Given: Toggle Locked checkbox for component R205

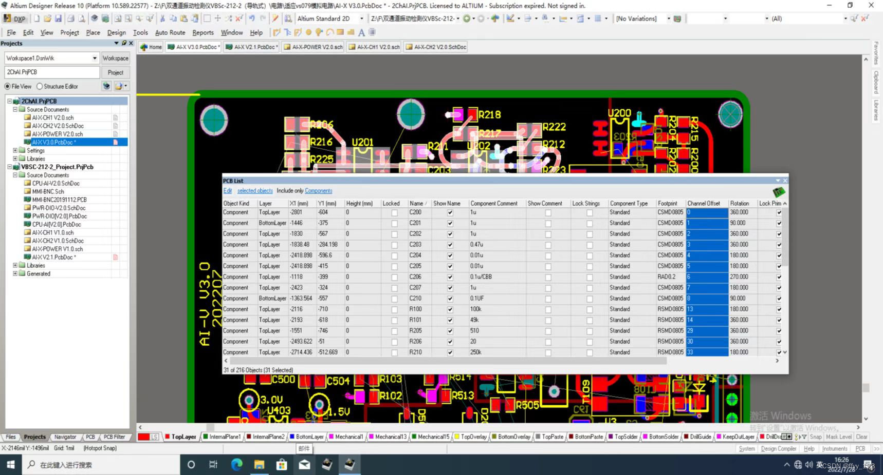Looking at the screenshot, I should tap(394, 331).
